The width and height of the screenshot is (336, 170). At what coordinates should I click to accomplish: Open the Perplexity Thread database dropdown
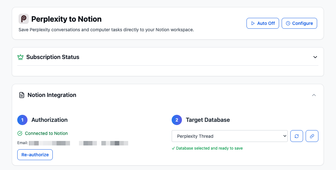click(230, 136)
